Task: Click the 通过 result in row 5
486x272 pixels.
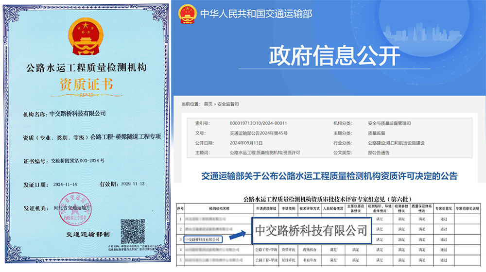Action: 444,260
